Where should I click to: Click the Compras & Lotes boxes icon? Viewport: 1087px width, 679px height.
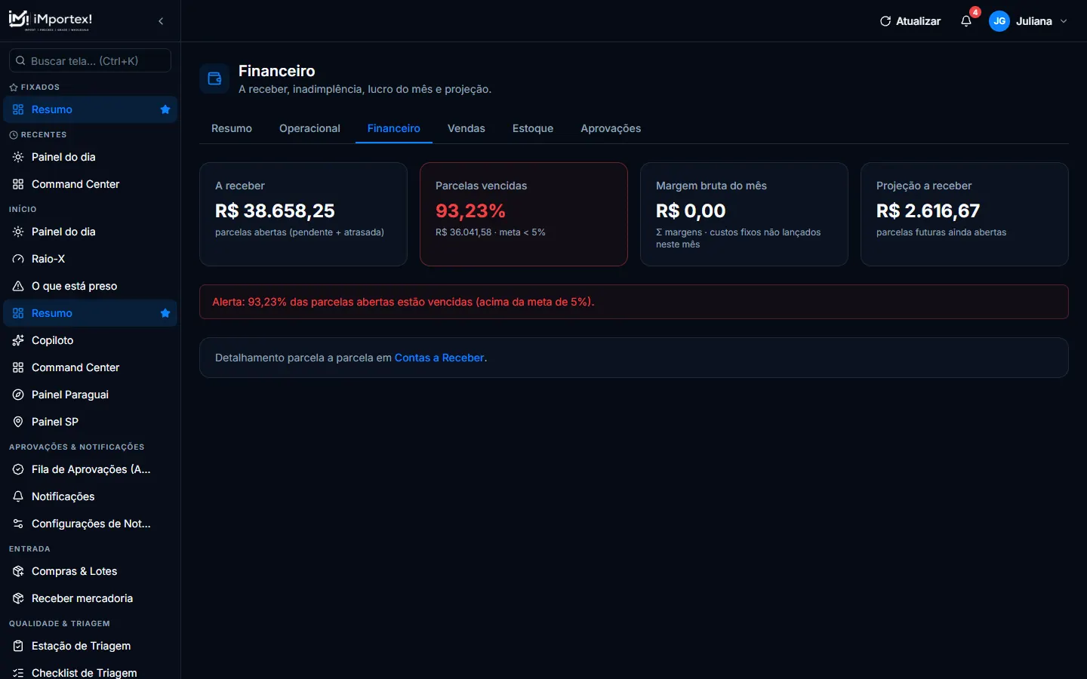[x=18, y=571]
